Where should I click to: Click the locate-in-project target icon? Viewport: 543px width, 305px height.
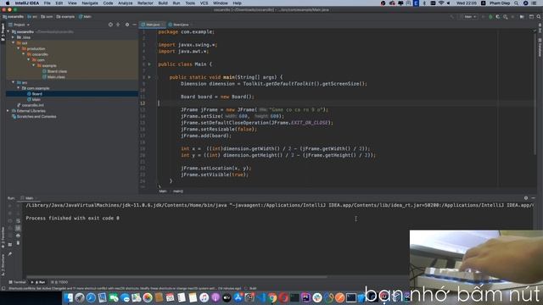(110, 25)
